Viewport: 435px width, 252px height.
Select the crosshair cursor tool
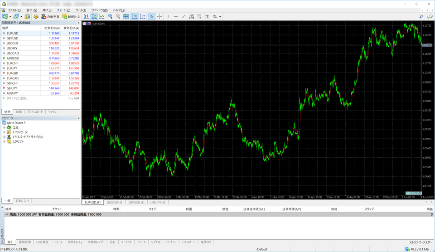(x=159, y=17)
